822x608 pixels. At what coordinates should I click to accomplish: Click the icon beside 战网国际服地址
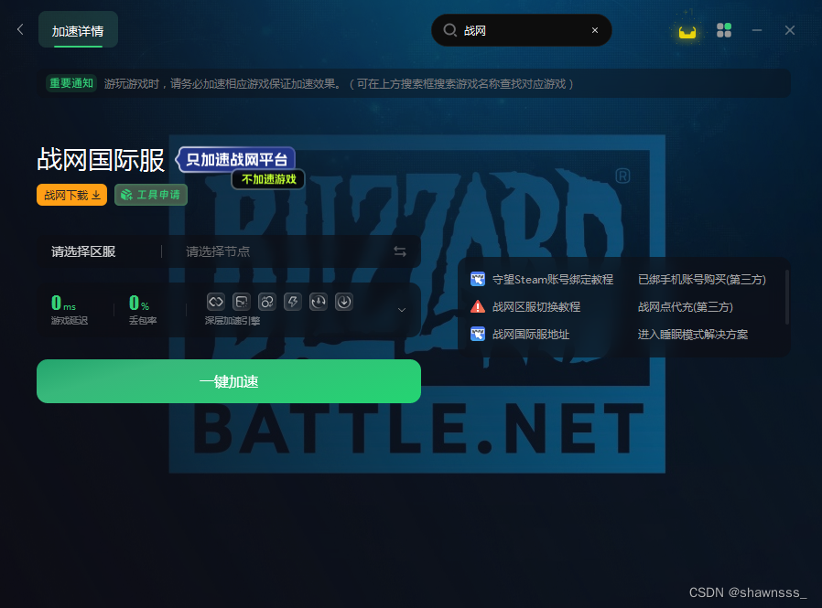[478, 334]
